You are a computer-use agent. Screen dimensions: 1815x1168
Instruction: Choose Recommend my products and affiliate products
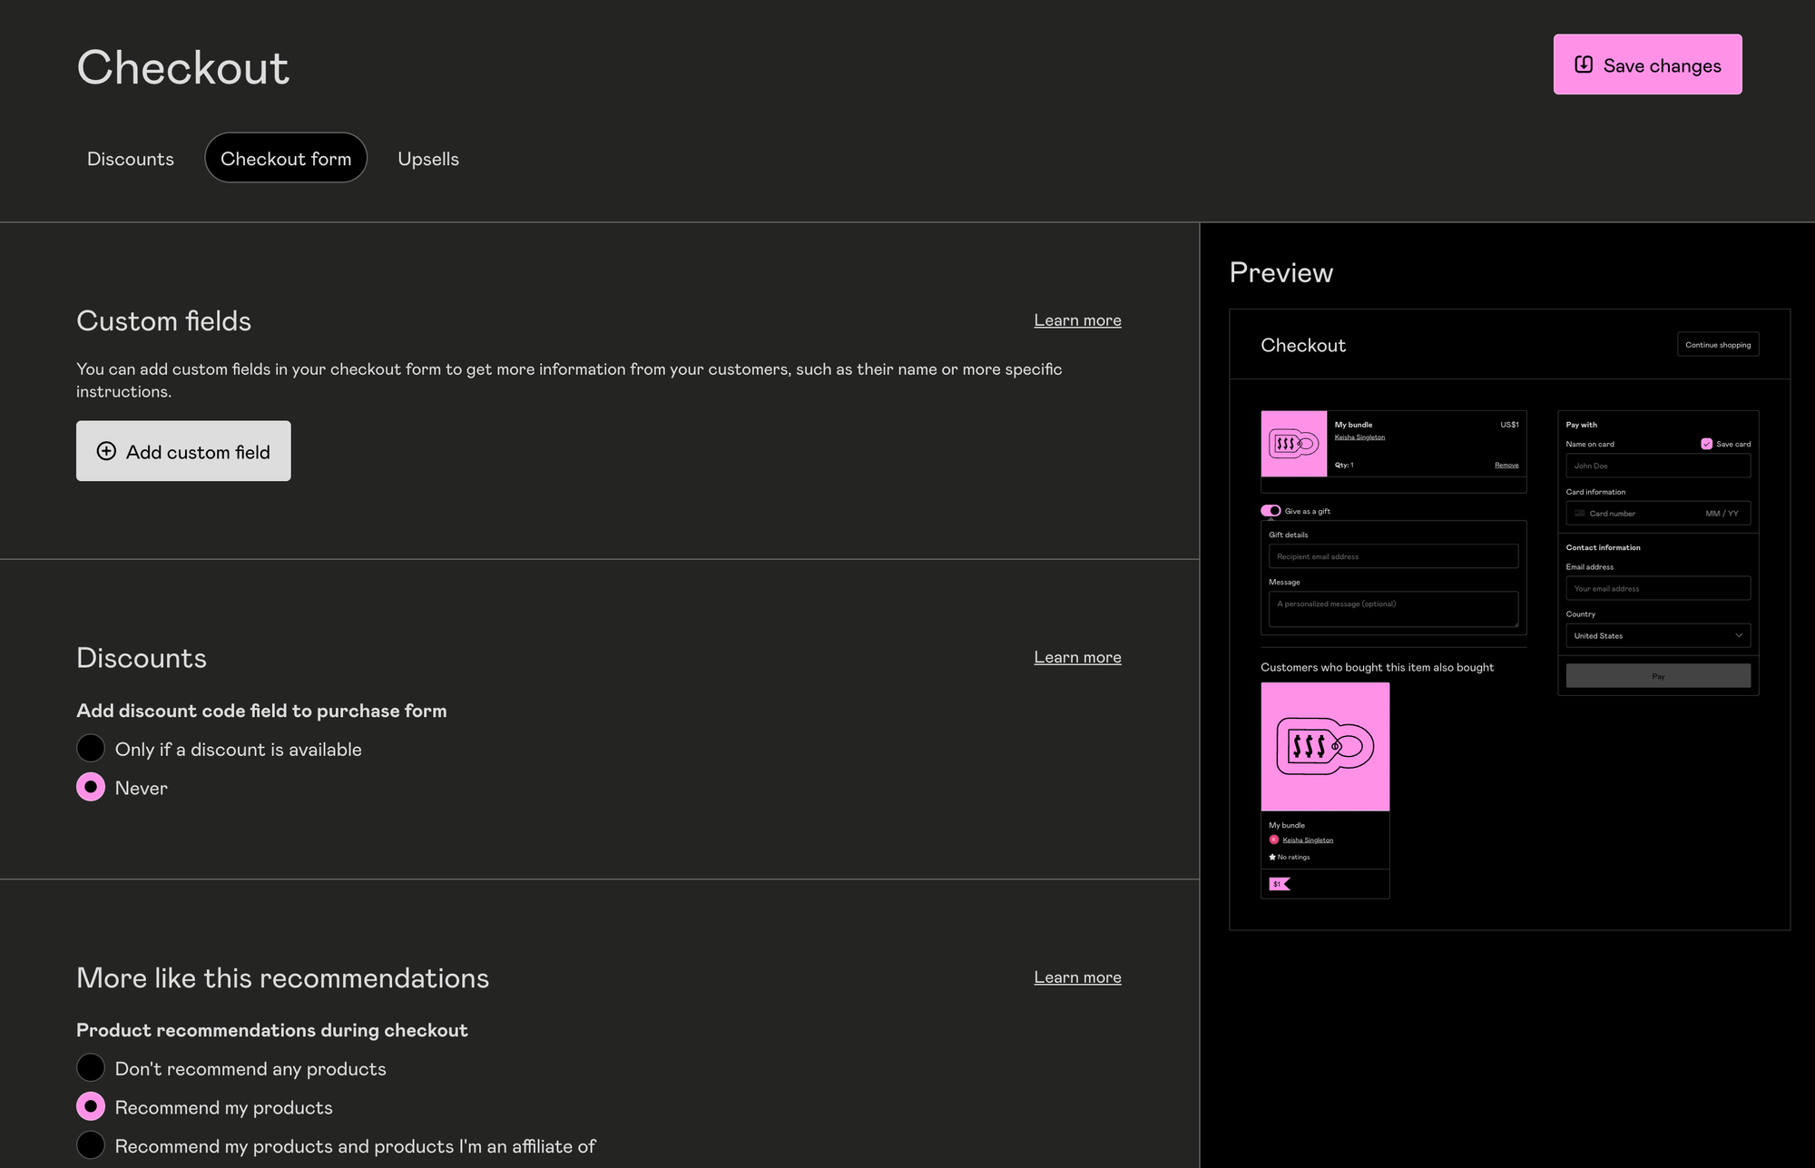91,1145
